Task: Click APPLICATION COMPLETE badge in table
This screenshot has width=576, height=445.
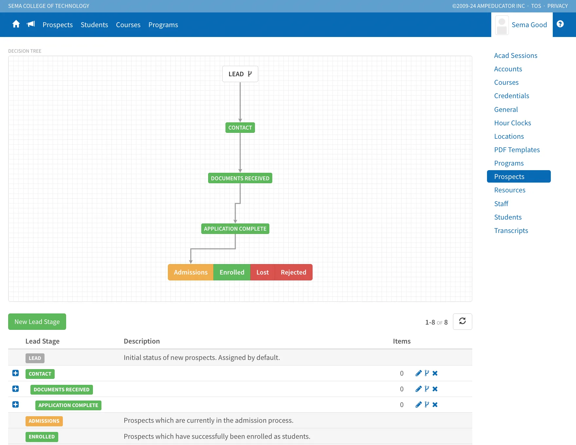Action: tap(68, 405)
